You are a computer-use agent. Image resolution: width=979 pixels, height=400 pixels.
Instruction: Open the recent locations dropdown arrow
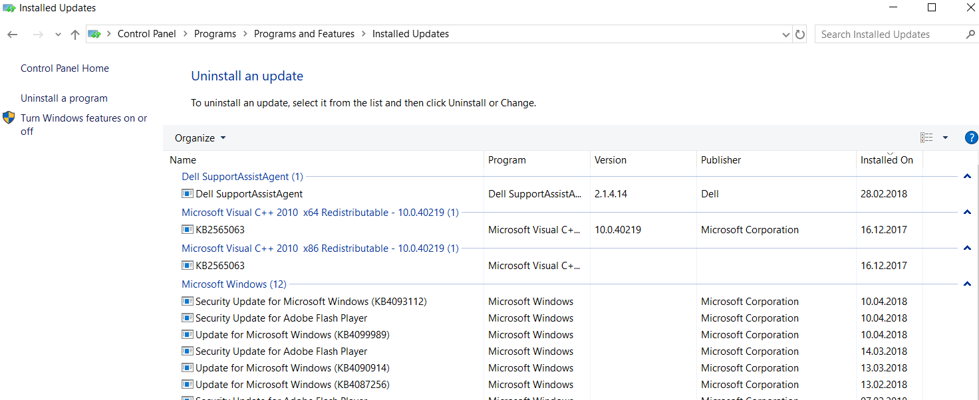pos(58,35)
